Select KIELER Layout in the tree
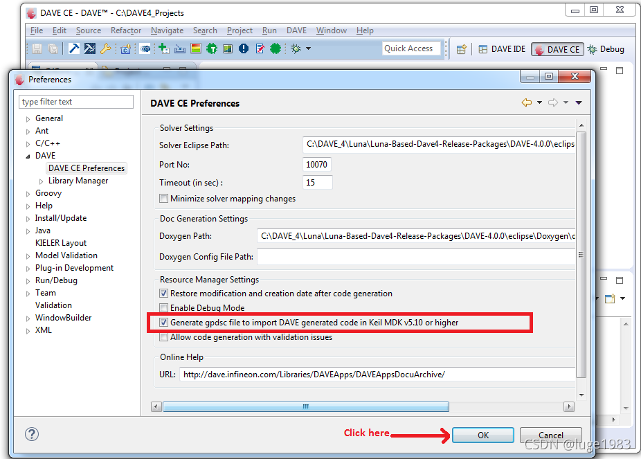 [61, 243]
